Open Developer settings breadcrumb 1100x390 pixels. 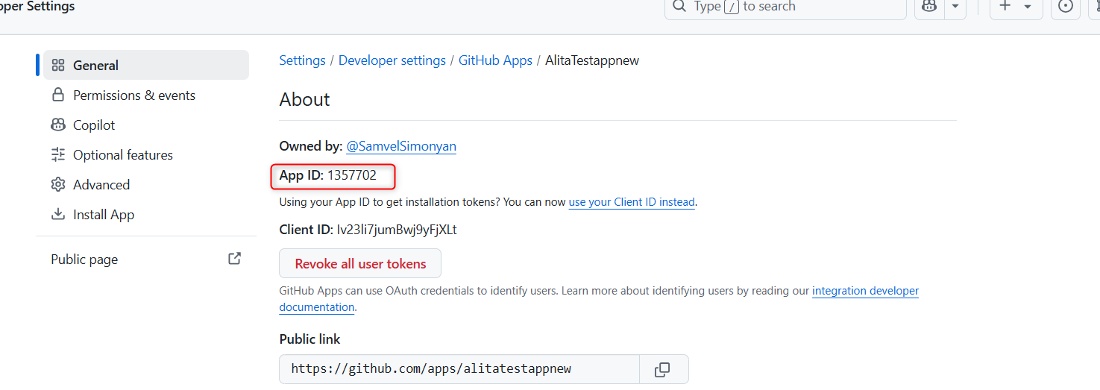click(x=392, y=60)
